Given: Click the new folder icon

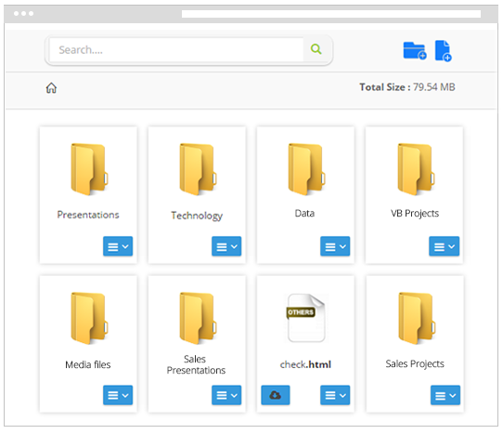Looking at the screenshot, I should click(x=415, y=50).
